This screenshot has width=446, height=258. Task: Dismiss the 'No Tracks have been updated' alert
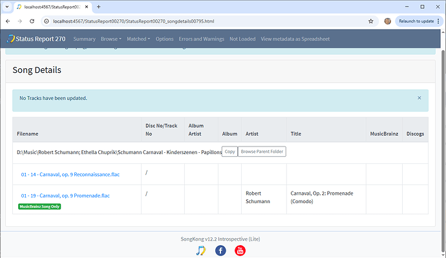(x=419, y=98)
